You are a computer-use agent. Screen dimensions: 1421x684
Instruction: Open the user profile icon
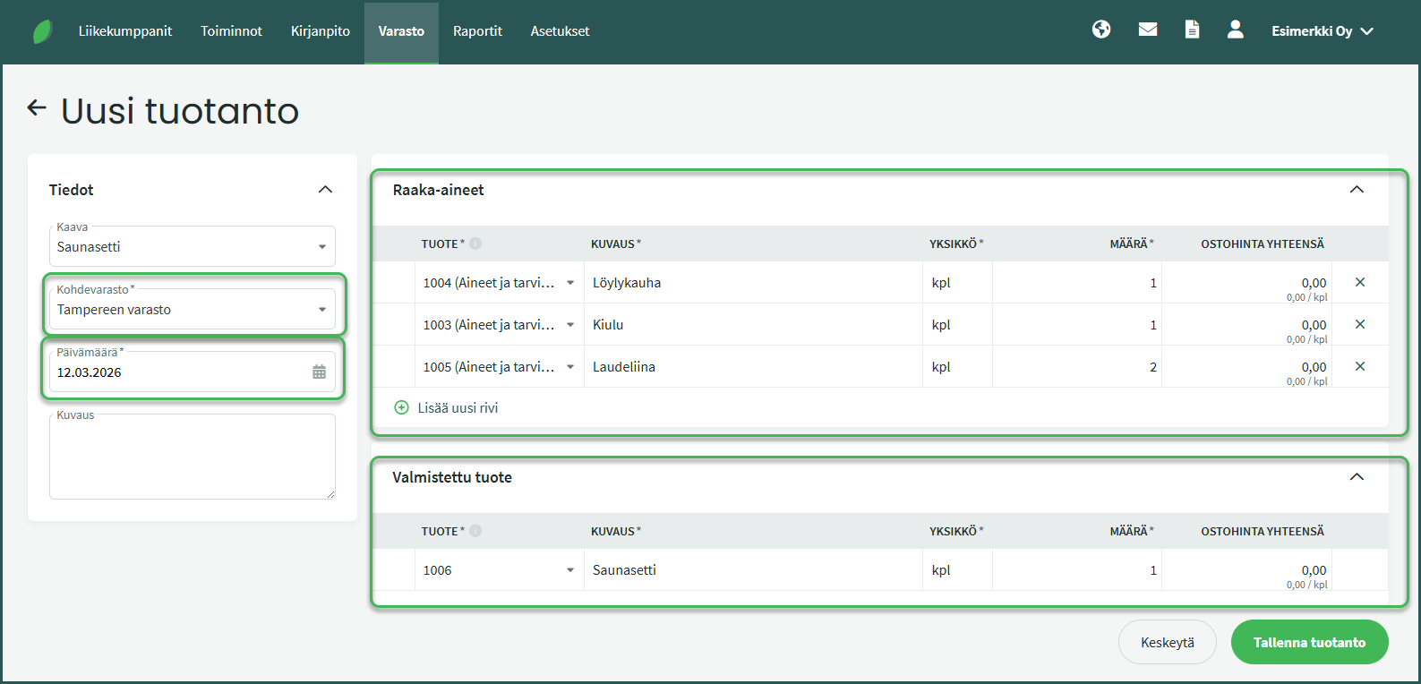[x=1235, y=30]
